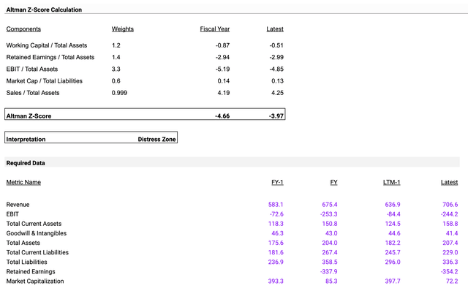Viewport: 468px width, 291px height.
Task: Click the 'EBIT' row label
Action: [x=12, y=214]
